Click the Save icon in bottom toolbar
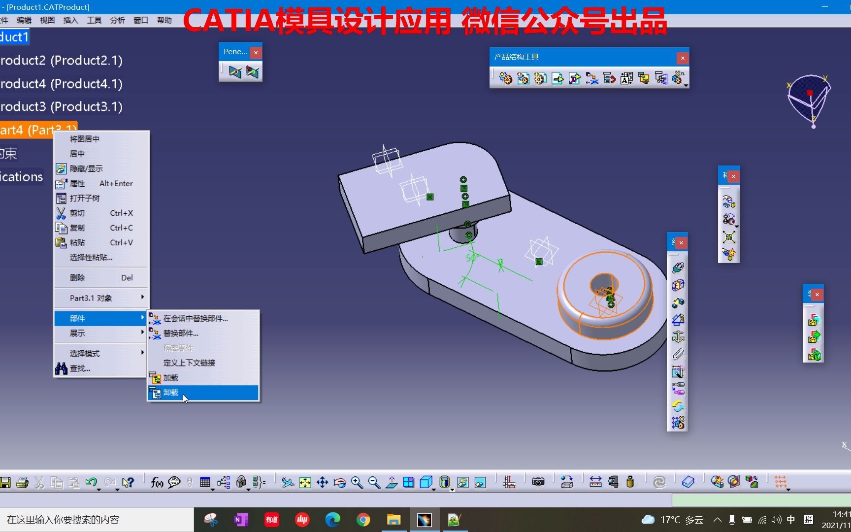This screenshot has width=851, height=532. click(x=5, y=483)
